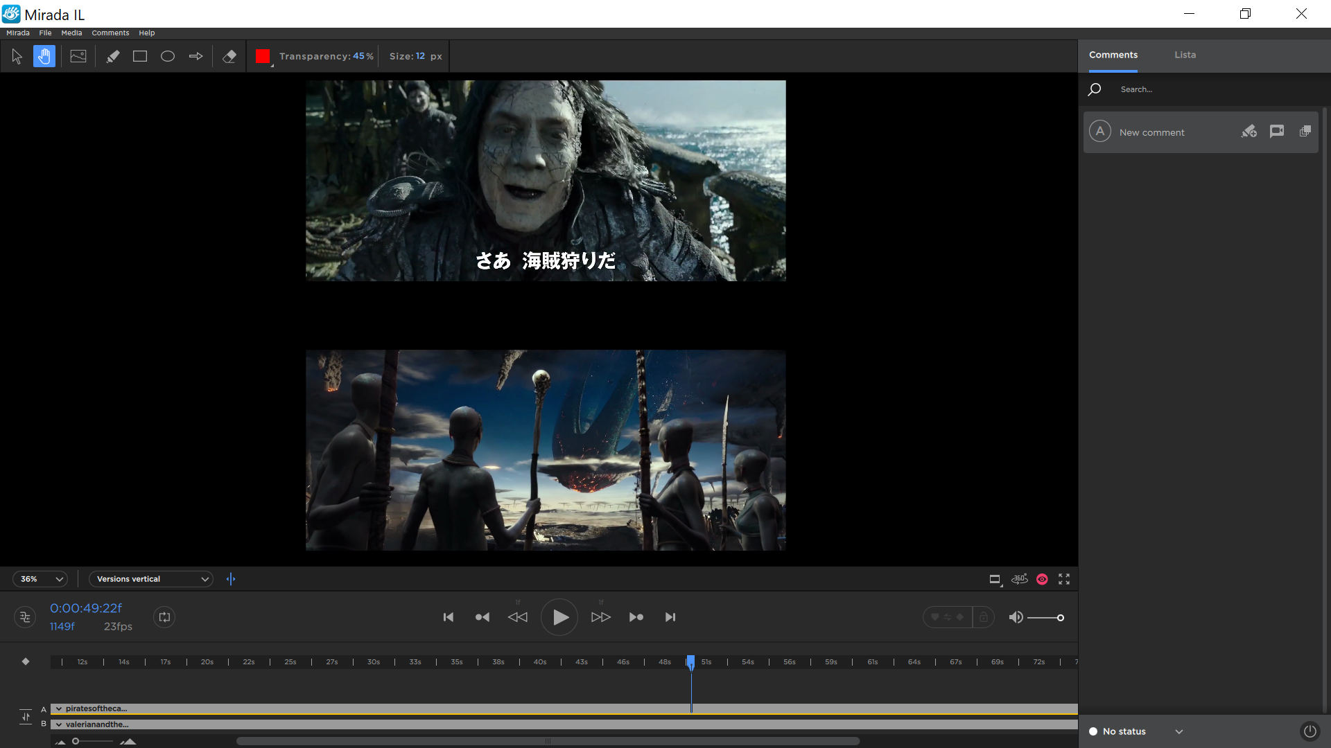
Task: Go to the next marker
Action: 636,617
